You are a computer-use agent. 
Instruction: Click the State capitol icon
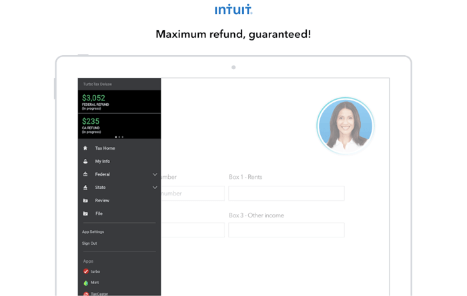85,188
